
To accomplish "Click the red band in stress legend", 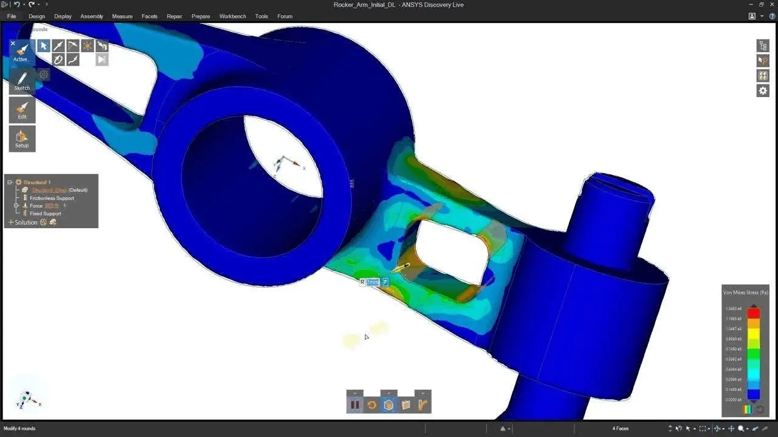I will tap(753, 313).
